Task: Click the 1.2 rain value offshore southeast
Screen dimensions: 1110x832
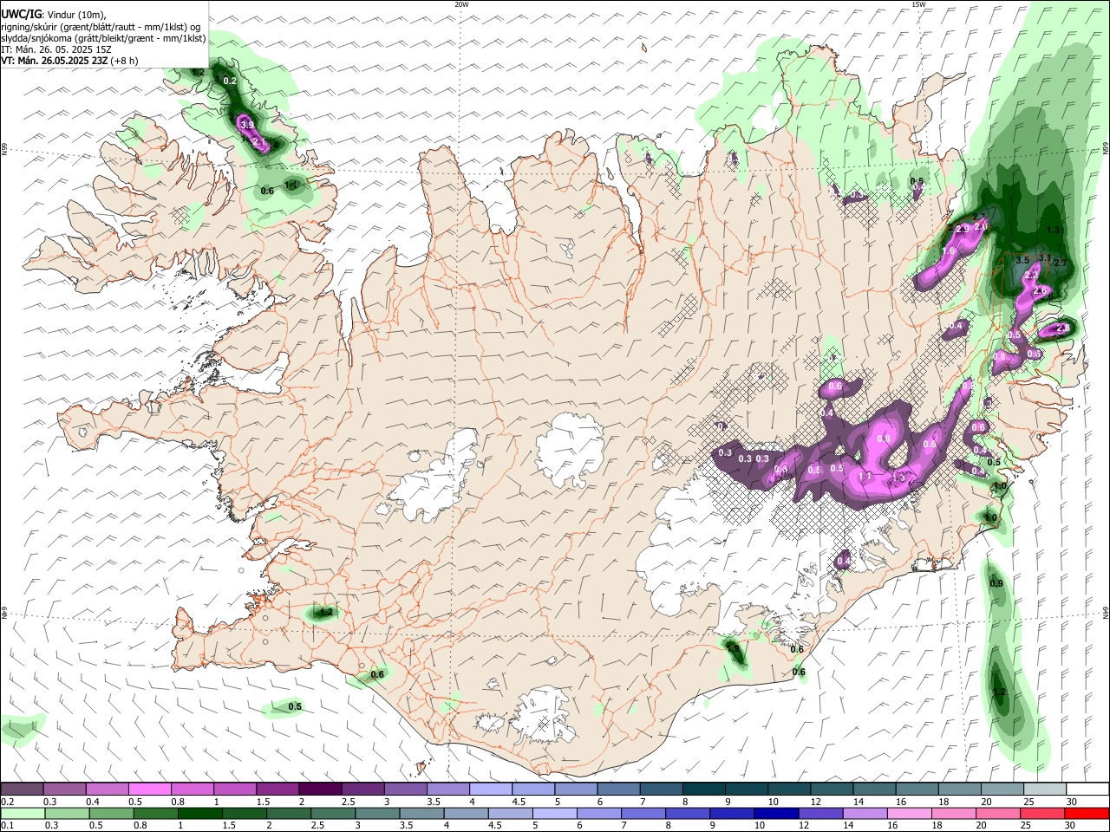Action: (999, 692)
